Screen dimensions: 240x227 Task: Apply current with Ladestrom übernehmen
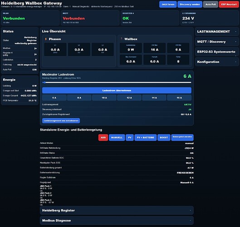pyautogui.click(x=117, y=91)
